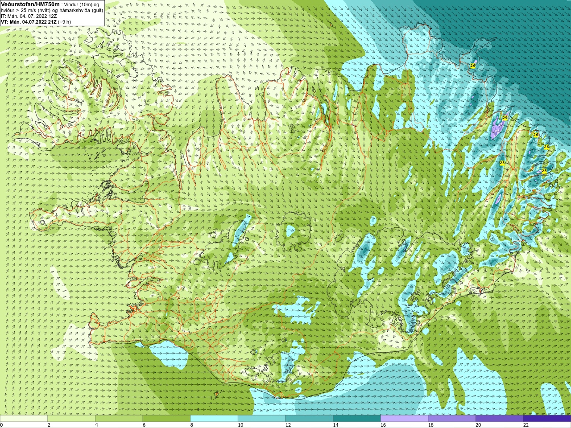Click the scale number "16" on the legend
The height and width of the screenshot is (428, 571).
click(383, 425)
